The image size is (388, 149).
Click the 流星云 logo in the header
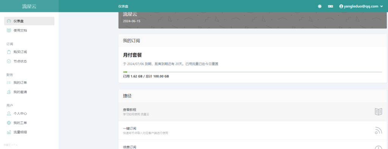[29, 6]
